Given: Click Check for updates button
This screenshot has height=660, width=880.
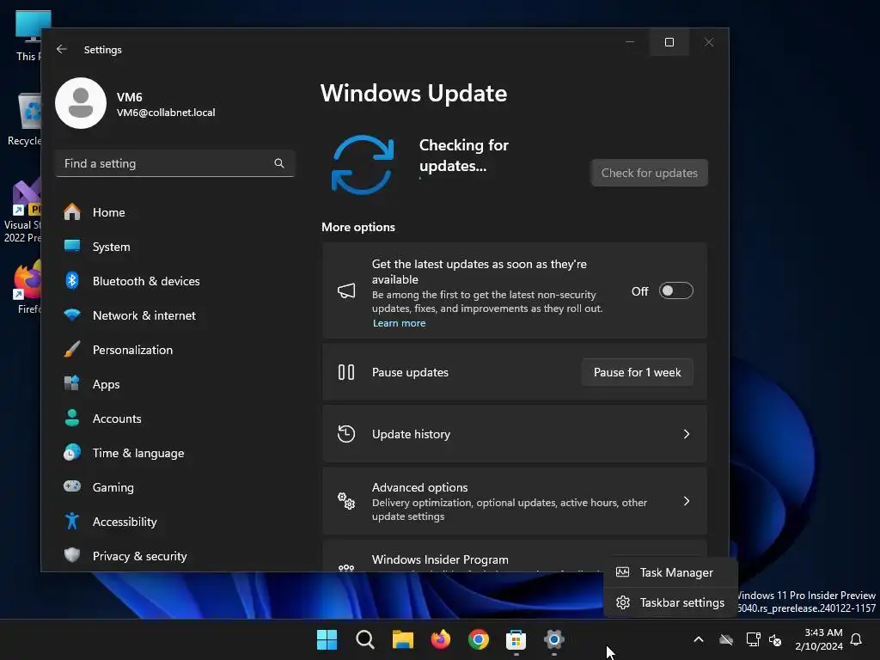Looking at the screenshot, I should 650,173.
